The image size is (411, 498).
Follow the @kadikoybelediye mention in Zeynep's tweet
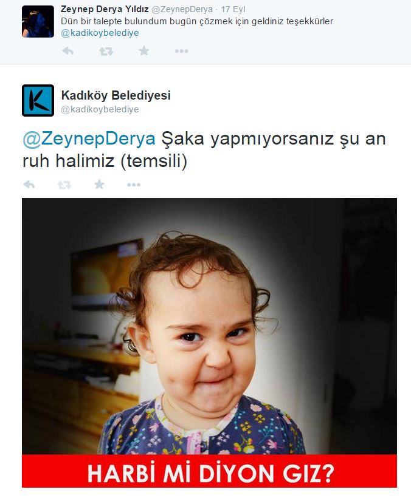coord(100,33)
